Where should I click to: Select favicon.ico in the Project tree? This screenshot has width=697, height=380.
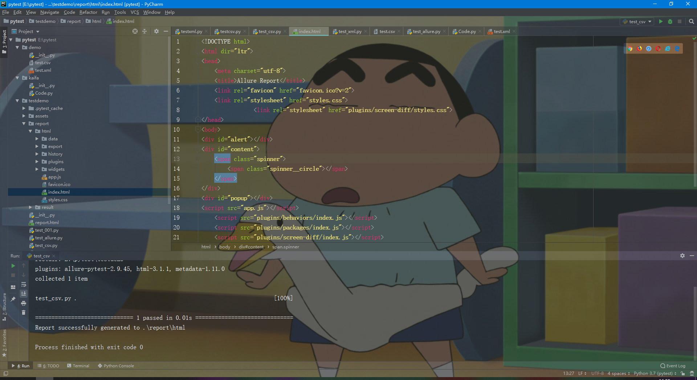[x=59, y=185]
